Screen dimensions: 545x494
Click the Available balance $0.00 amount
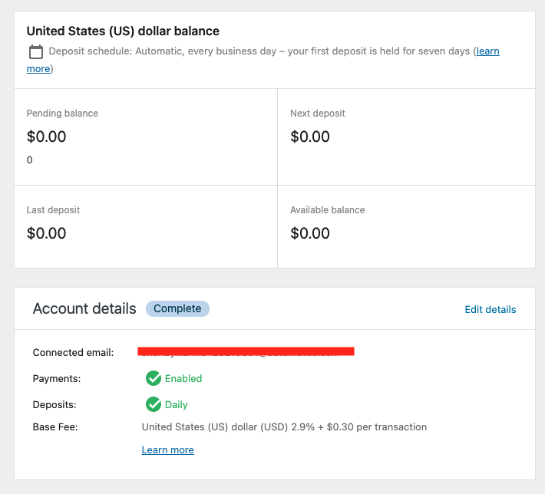tap(310, 233)
